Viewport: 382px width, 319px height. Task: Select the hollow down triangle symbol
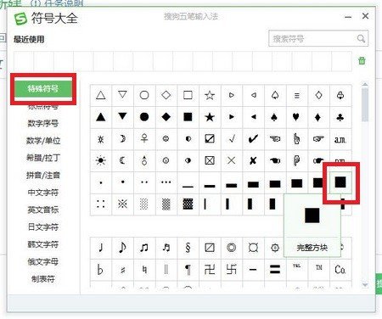click(x=122, y=95)
